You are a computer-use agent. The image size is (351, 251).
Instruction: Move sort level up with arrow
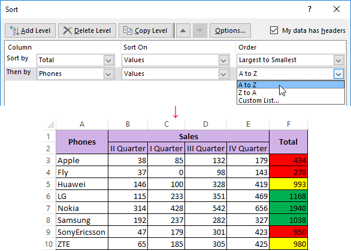(183, 30)
